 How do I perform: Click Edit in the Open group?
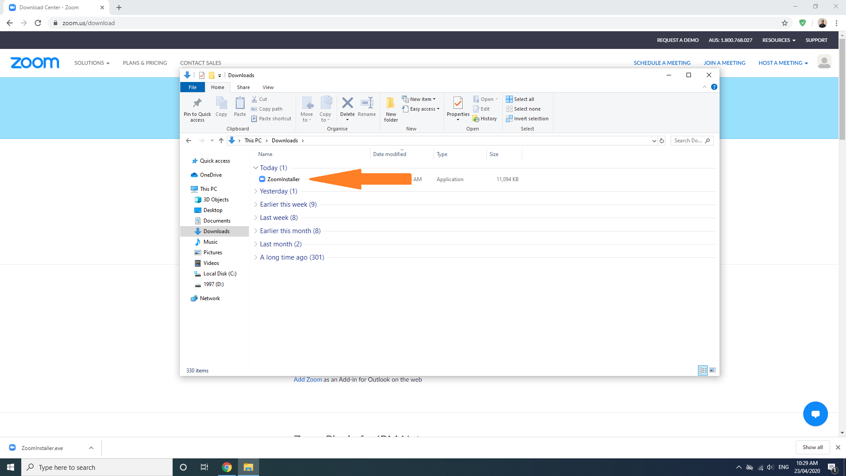tap(481, 109)
